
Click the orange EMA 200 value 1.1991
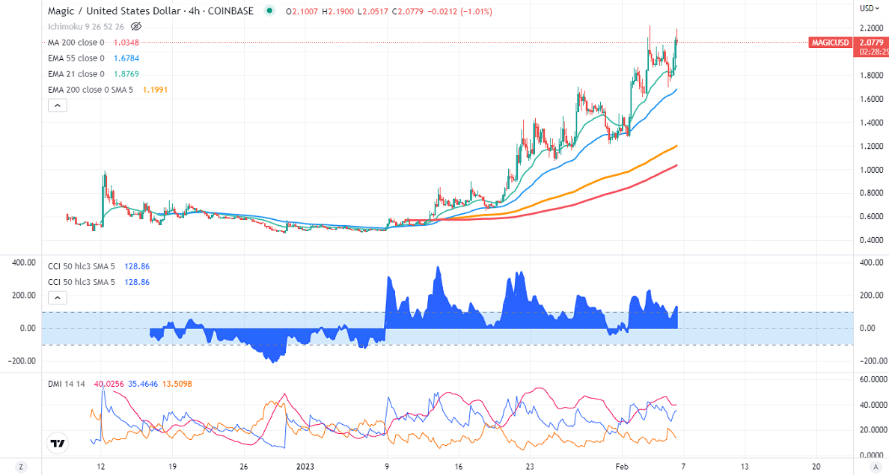point(155,90)
